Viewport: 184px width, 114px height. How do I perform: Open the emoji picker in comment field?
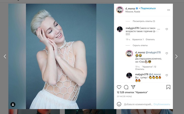(x=119, y=104)
